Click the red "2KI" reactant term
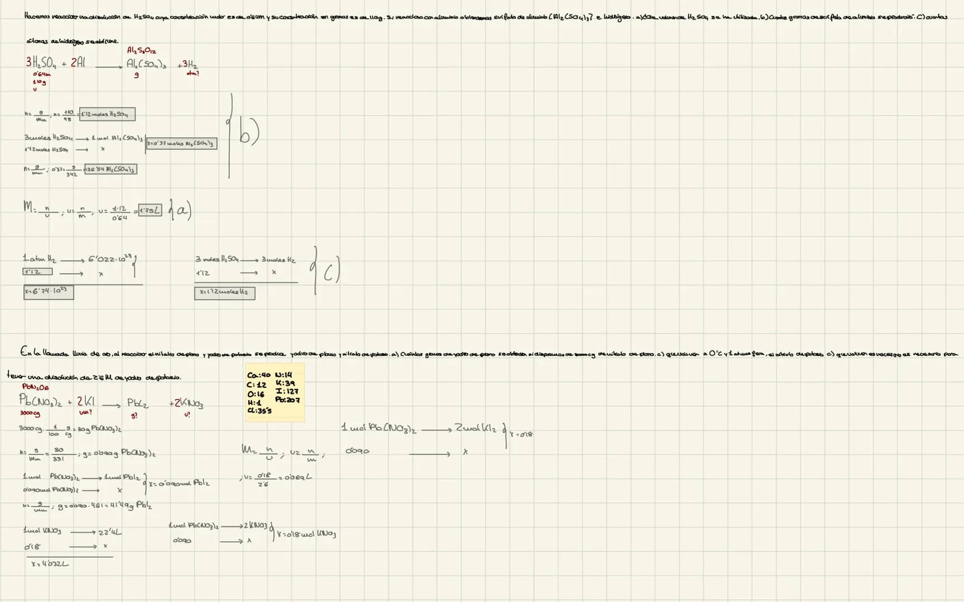 (x=86, y=401)
